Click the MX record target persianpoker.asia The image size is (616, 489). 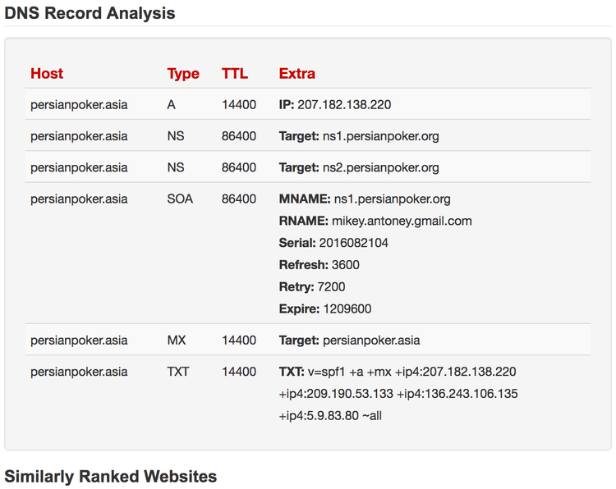(x=370, y=340)
